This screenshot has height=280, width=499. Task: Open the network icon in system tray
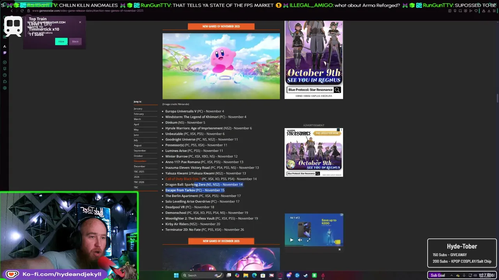point(470,275)
